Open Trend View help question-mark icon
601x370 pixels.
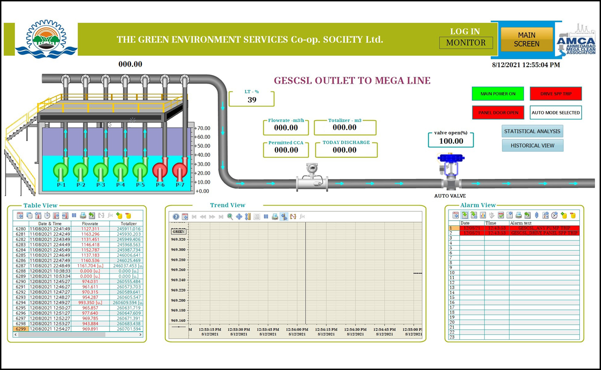point(176,216)
